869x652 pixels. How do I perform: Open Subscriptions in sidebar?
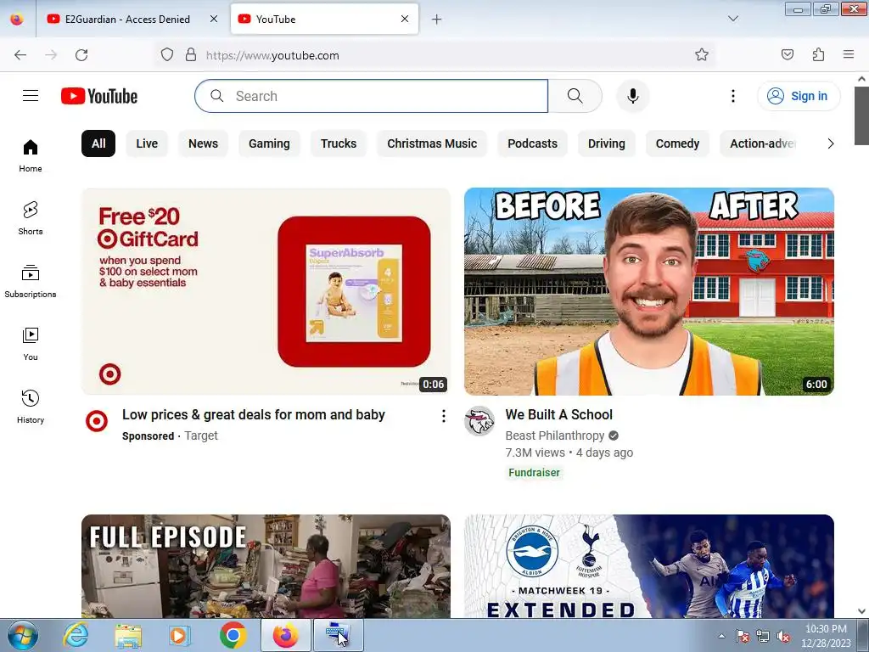tap(31, 282)
